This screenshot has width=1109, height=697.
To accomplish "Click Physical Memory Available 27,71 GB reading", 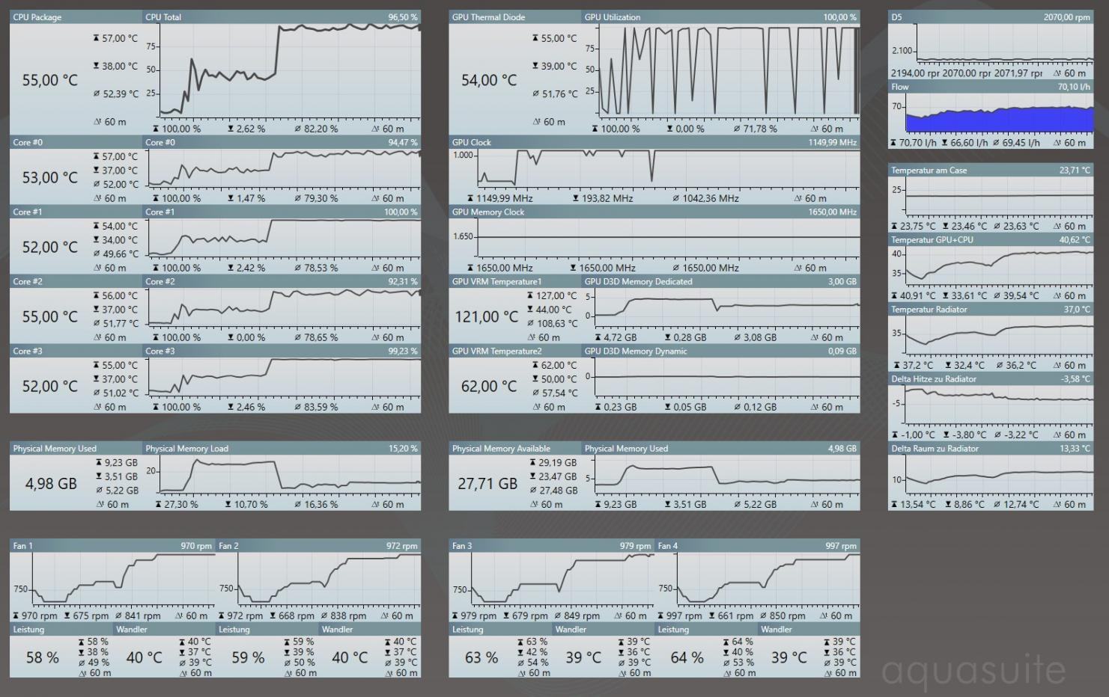I will [x=487, y=484].
